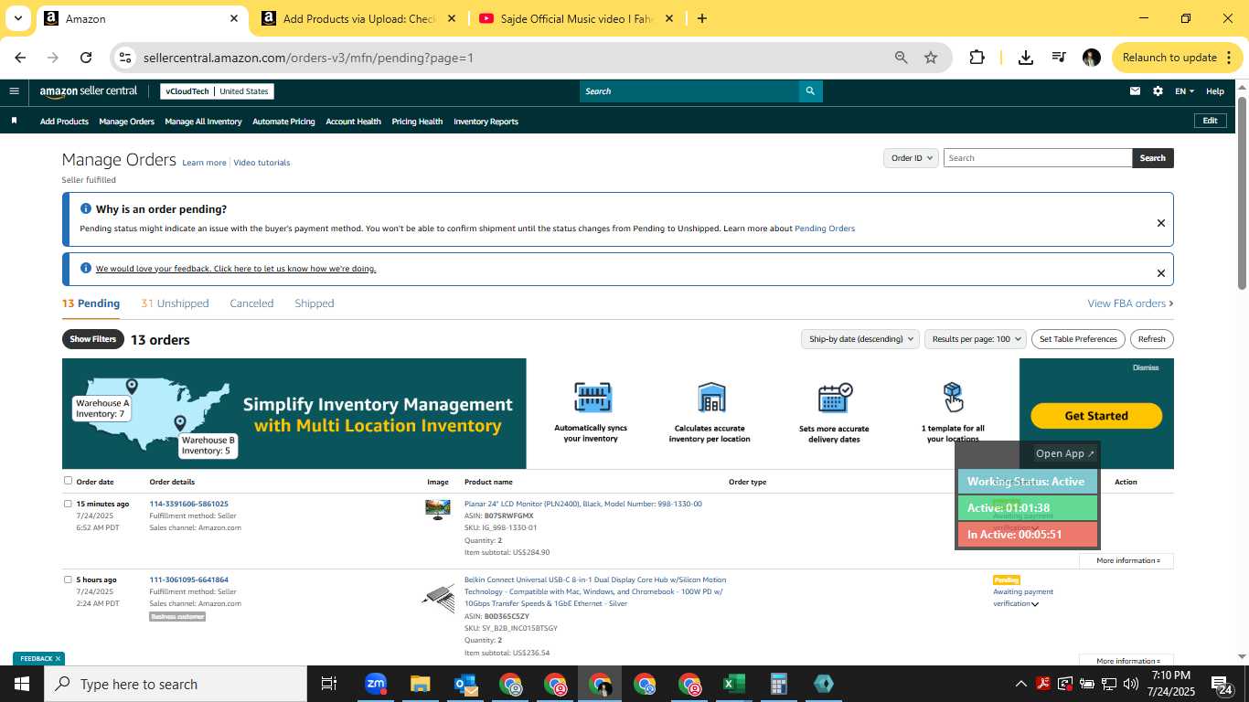Bookmark this page with the star icon
The image size is (1249, 702).
coord(931,58)
